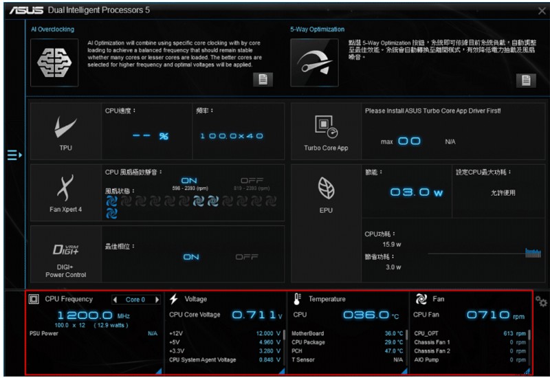Select the AIO Pump row
This screenshot has width=550, height=378.
click(x=470, y=359)
